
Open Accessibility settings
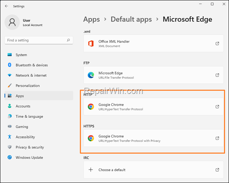tap(39, 137)
